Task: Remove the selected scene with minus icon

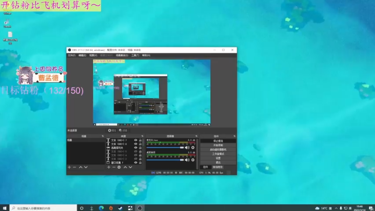Action: coord(75,167)
